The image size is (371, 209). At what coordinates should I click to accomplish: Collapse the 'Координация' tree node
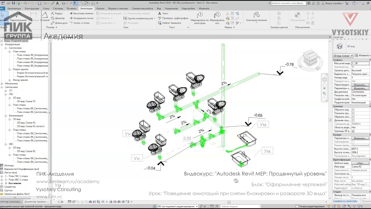click(x=2, y=44)
